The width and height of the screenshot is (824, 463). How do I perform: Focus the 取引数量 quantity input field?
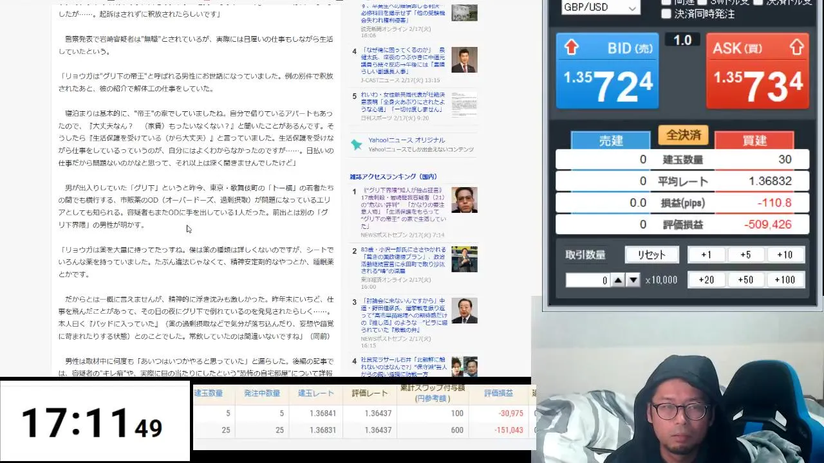588,280
